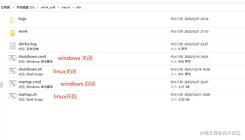This screenshot has height=140, width=245.
Task: Click Windows 命令脚本 type under startup.cmd
Action: [40, 87]
